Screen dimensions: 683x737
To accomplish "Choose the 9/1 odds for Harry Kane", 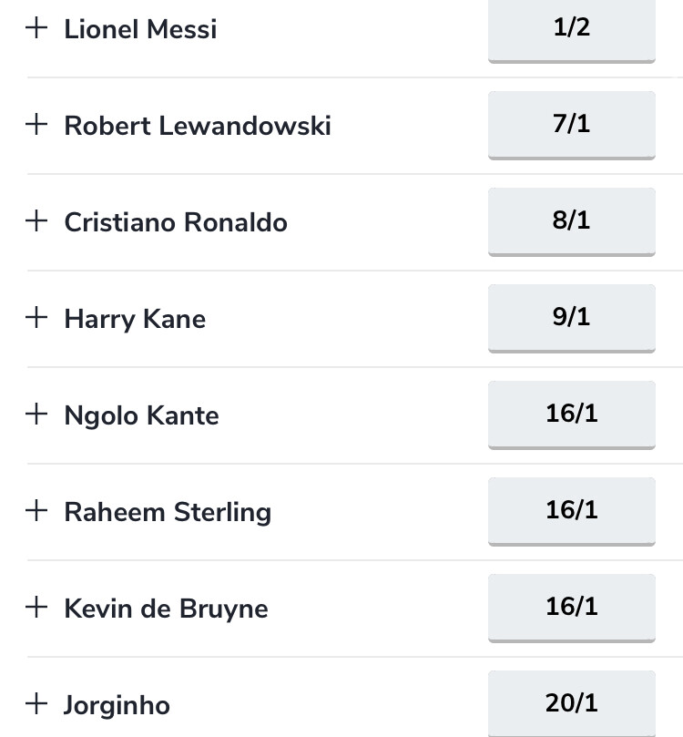I will pyautogui.click(x=572, y=319).
